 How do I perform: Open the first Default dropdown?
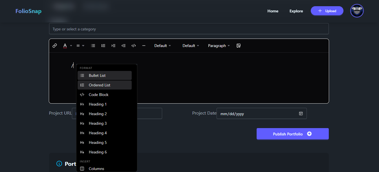[x=162, y=46]
